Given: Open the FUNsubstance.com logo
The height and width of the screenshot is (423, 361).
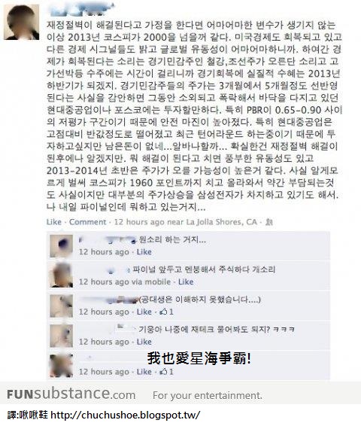Looking at the screenshot, I should [x=71, y=394].
